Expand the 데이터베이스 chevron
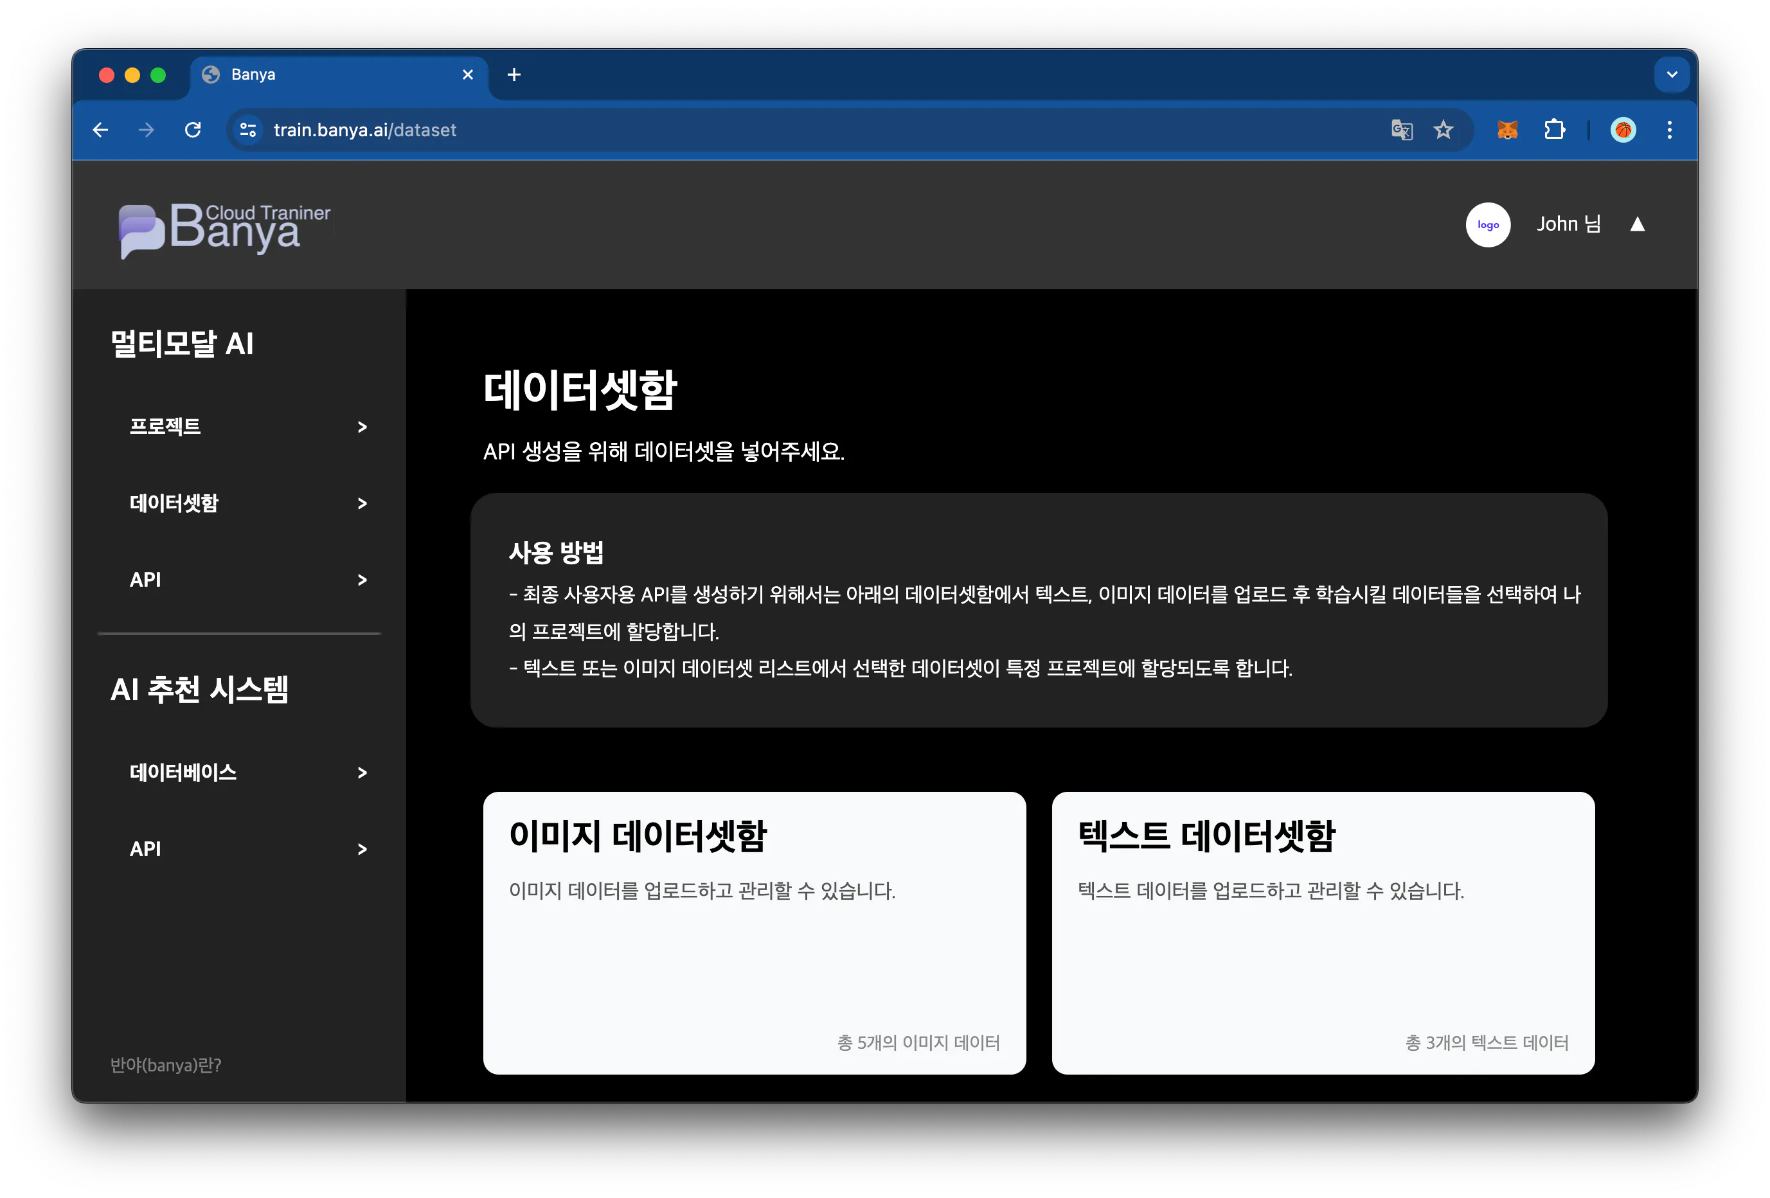Viewport: 1770px width, 1198px height. click(x=362, y=773)
